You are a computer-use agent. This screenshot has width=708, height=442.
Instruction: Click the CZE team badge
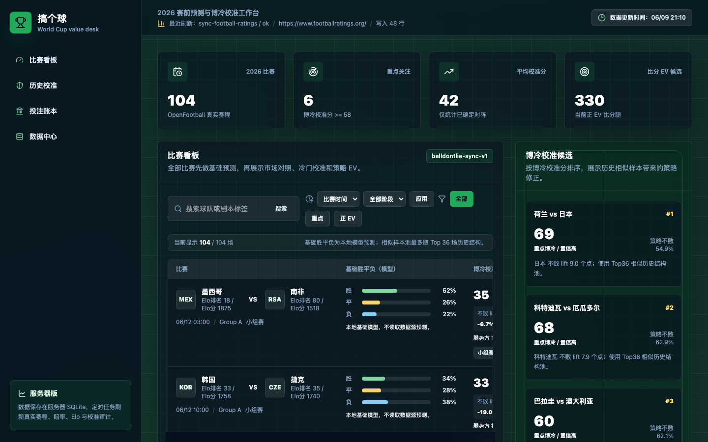(275, 387)
